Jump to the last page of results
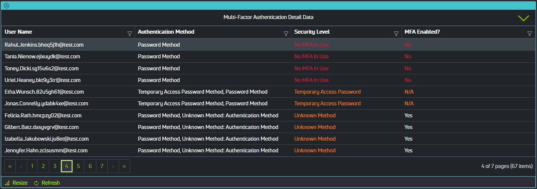Viewport: 537px width, 189px height. click(x=124, y=166)
